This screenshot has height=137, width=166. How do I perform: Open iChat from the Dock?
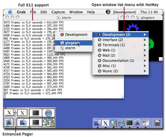click(113, 123)
